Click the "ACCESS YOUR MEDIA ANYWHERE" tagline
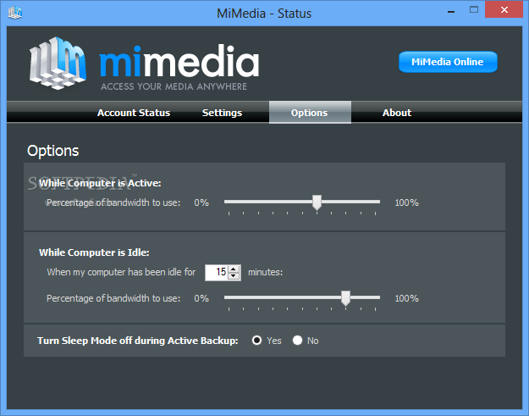529x416 pixels. pyautogui.click(x=174, y=86)
